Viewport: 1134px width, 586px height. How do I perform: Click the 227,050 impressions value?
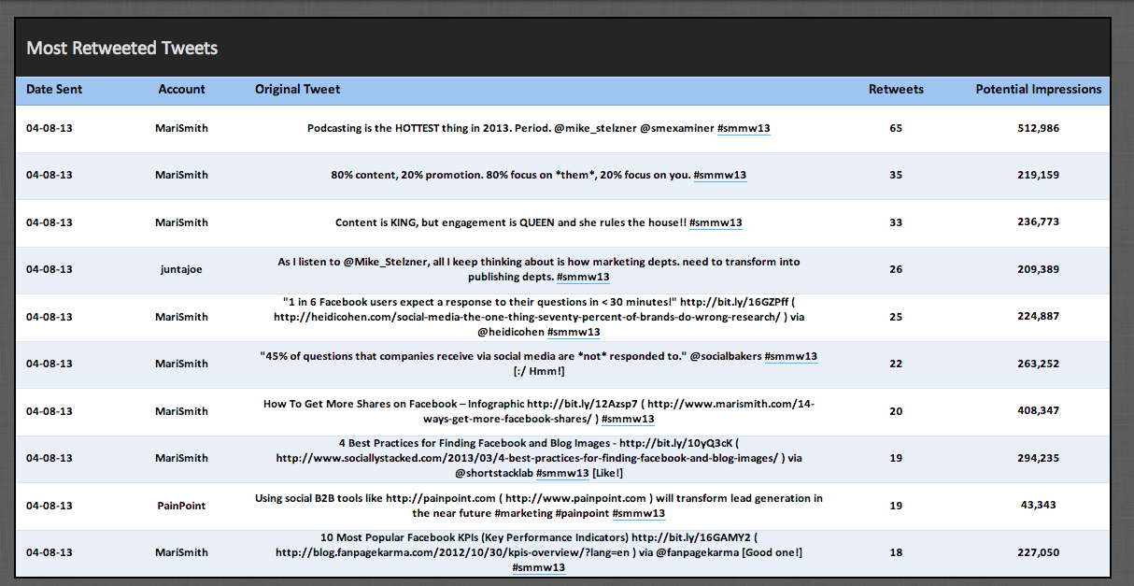click(1039, 552)
